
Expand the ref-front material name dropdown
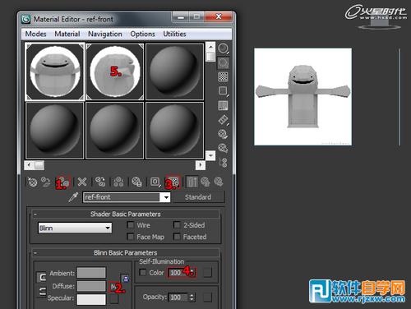(166, 197)
